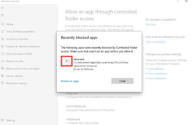Viewport: 194px width, 125px height.
Task: Click the Family options icon
Action: pyautogui.click(x=3, y=76)
